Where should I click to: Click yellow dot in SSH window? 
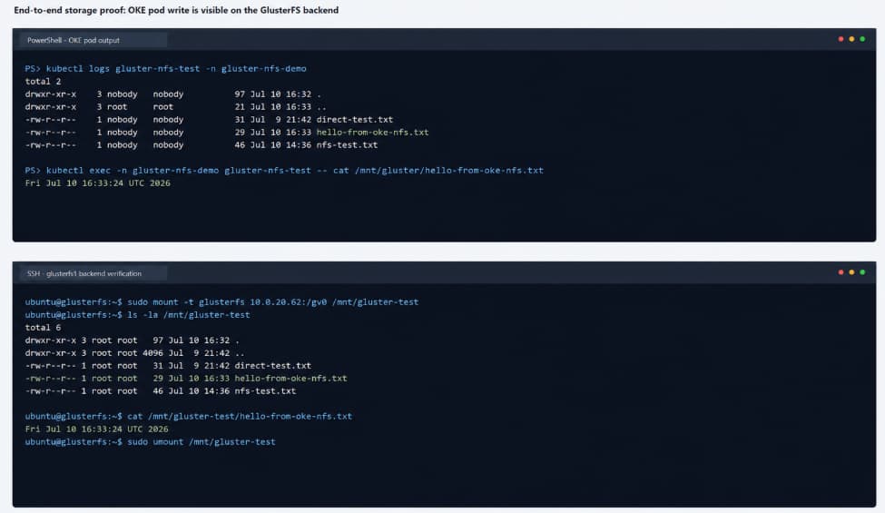coord(851,272)
